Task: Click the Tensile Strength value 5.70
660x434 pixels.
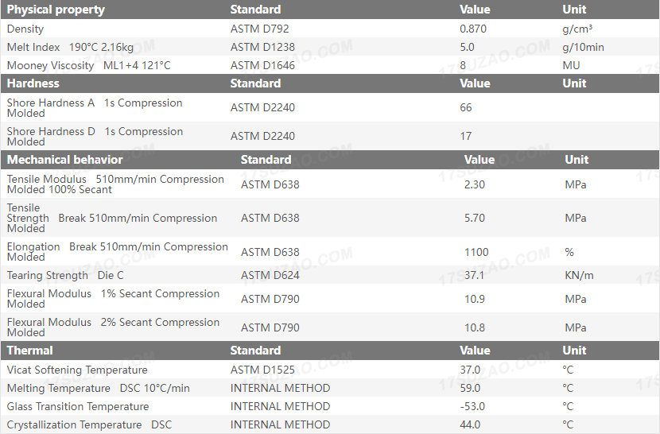Action: point(476,218)
